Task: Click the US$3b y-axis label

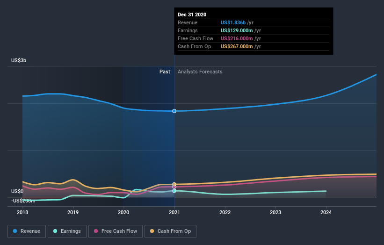Action: pyautogui.click(x=19, y=60)
